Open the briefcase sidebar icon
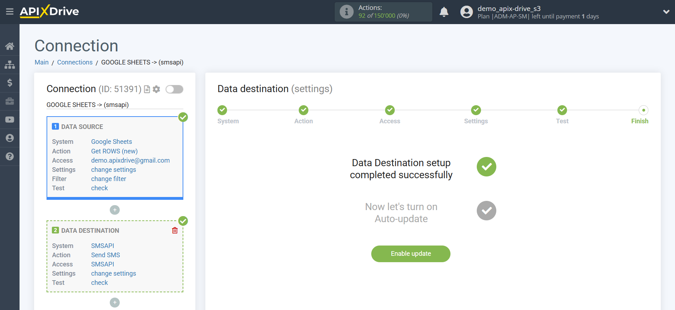 tap(10, 101)
